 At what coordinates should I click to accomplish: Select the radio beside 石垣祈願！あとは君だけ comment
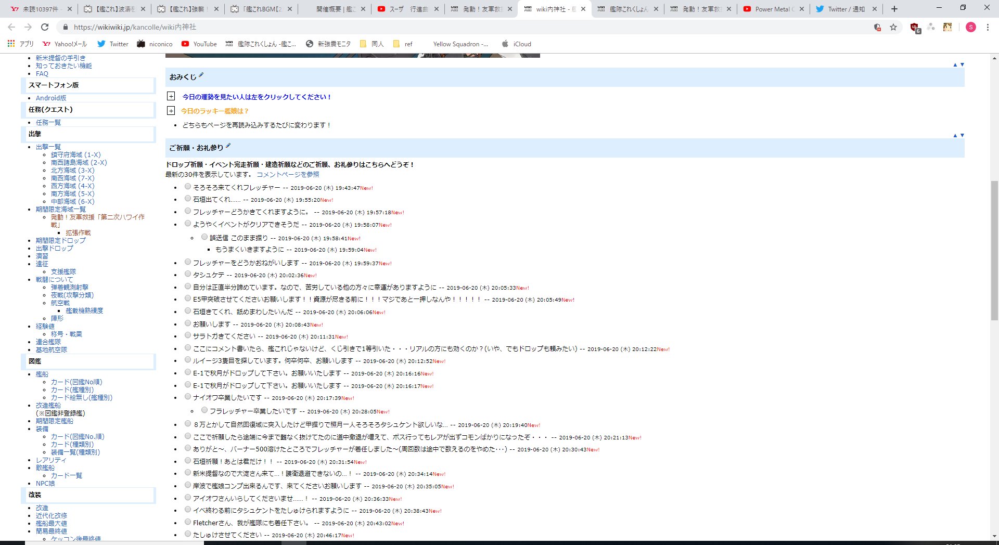(x=187, y=461)
